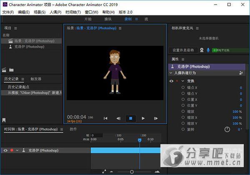
Task: Click the bookmark icon at the history panel bottom
Action: tap(4, 120)
